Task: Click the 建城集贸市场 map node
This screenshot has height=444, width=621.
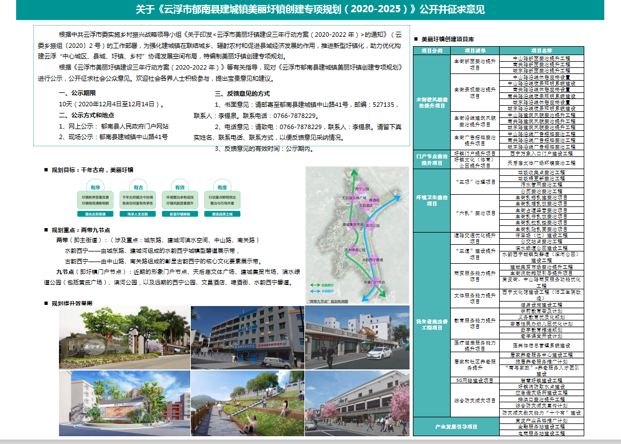Action: [353, 225]
